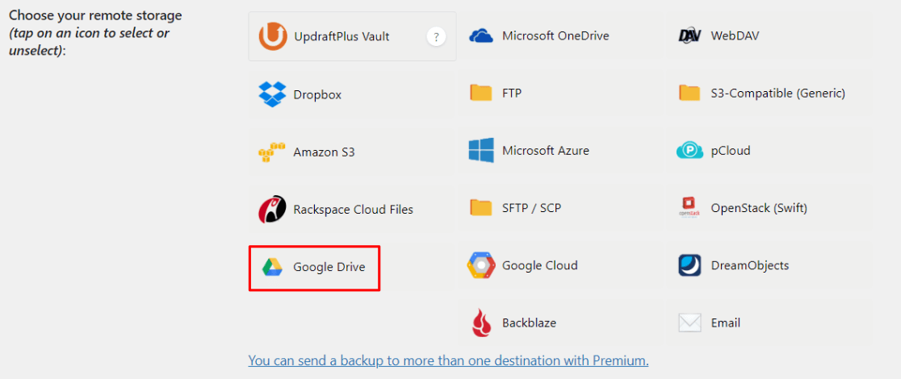
Task: Click the S3-Compatible (Generic) label
Action: point(778,93)
